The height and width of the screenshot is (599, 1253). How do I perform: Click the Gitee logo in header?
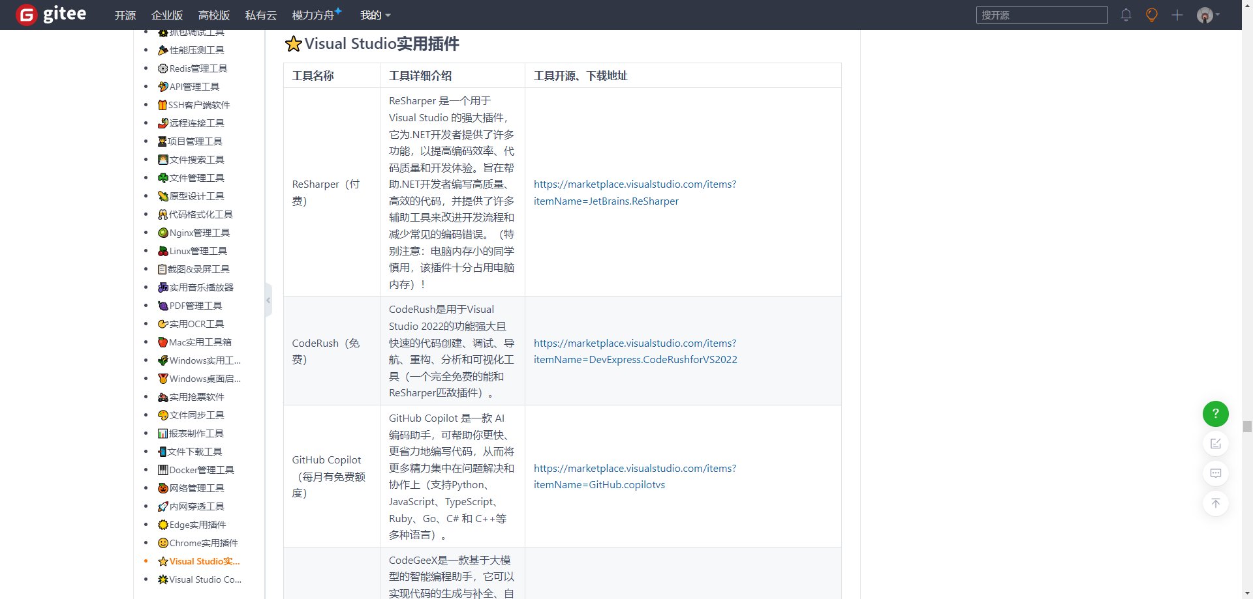point(51,14)
